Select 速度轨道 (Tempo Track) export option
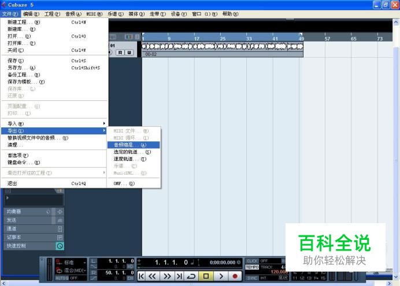The width and height of the screenshot is (400, 286). pos(134,159)
